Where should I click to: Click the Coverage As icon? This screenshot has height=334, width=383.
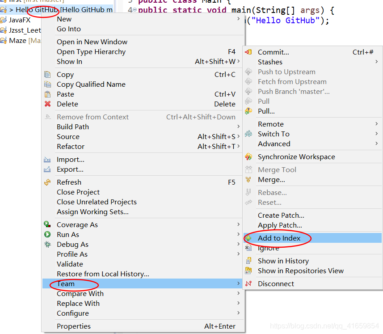click(47, 224)
